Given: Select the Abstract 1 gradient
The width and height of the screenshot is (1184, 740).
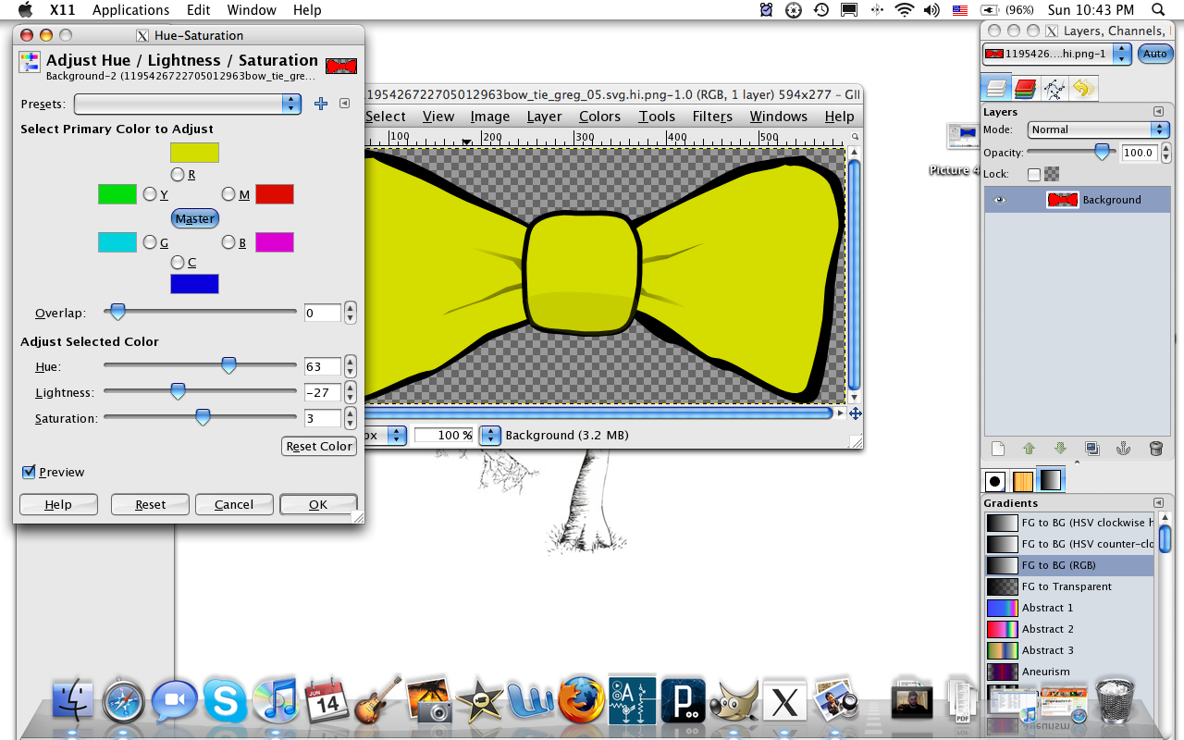Looking at the screenshot, I should click(x=1069, y=608).
